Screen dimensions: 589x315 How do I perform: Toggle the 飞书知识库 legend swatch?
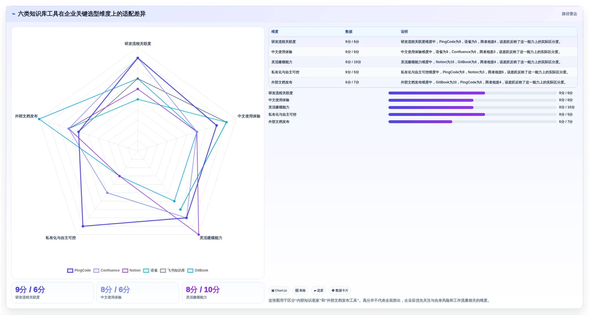163,270
